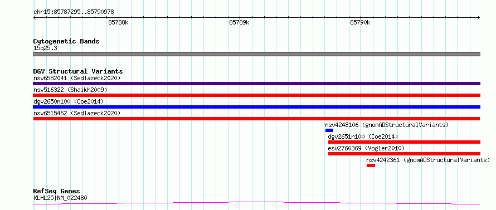Click the nsv6582041 purple variant bar
The image size is (496, 210).
coord(256,84)
